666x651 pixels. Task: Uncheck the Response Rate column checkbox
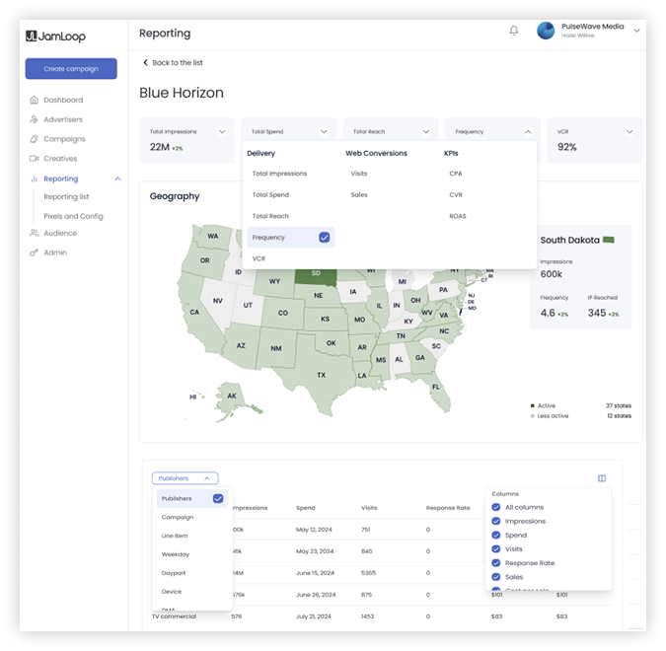[495, 562]
